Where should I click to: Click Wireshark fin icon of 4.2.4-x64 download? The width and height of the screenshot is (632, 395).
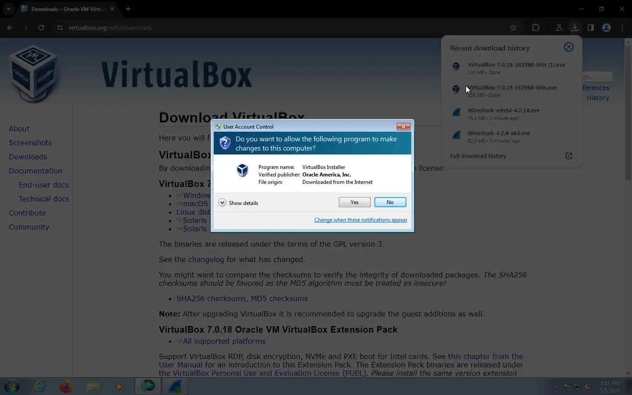pyautogui.click(x=456, y=135)
